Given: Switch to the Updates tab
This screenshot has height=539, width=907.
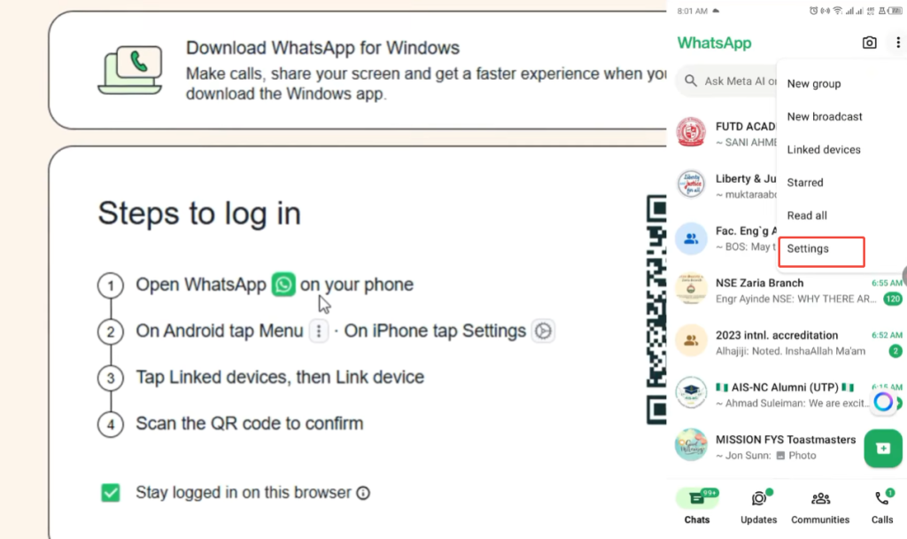Looking at the screenshot, I should (x=759, y=506).
